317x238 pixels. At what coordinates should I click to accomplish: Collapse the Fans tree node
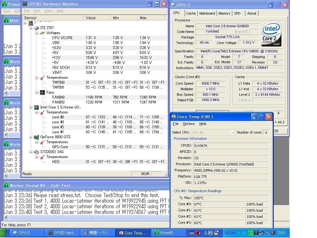pos(37,92)
